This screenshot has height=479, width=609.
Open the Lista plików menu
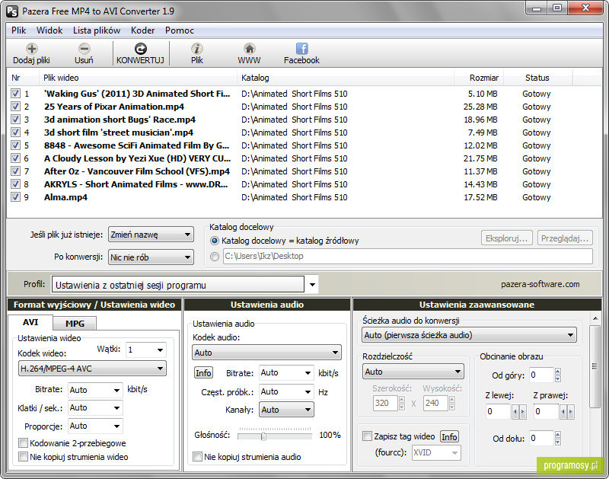point(97,30)
